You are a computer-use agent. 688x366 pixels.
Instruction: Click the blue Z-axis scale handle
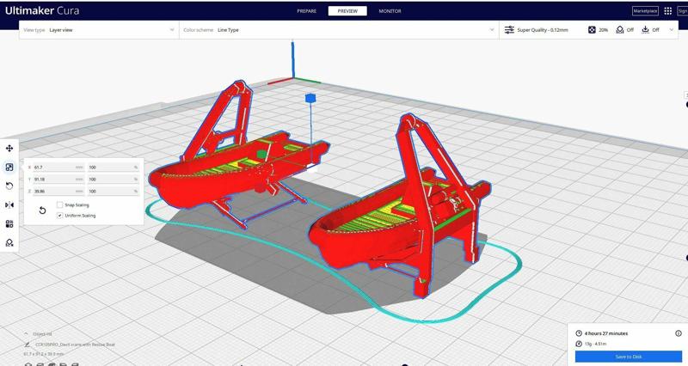310,98
